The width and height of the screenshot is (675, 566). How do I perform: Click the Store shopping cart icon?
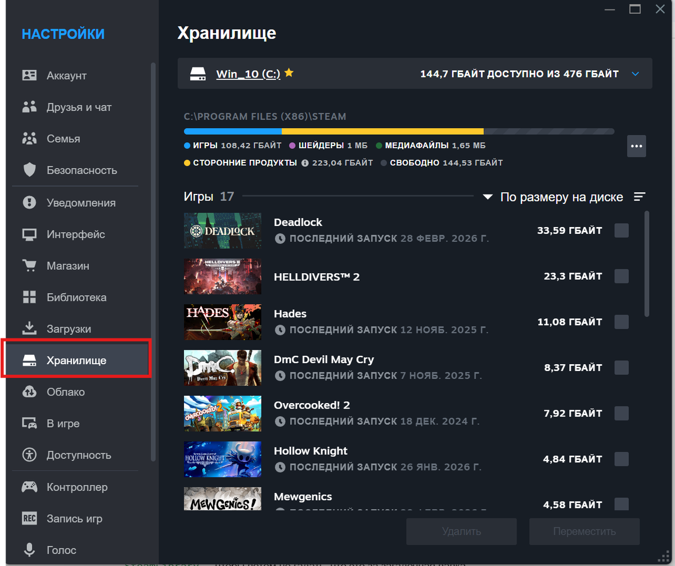tap(29, 265)
